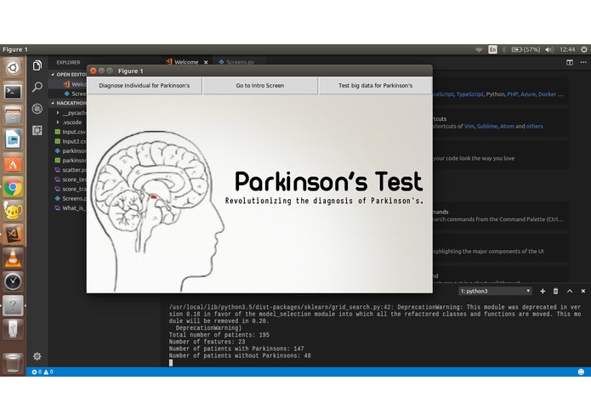Open the orange Visual Studio Code launcher icon
This screenshot has height=420, width=591.
(13, 235)
